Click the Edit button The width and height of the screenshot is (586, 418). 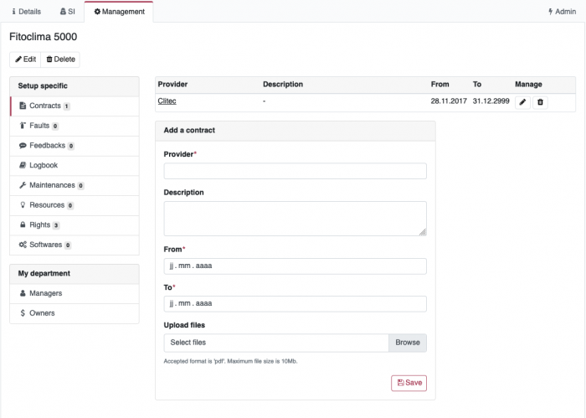25,59
